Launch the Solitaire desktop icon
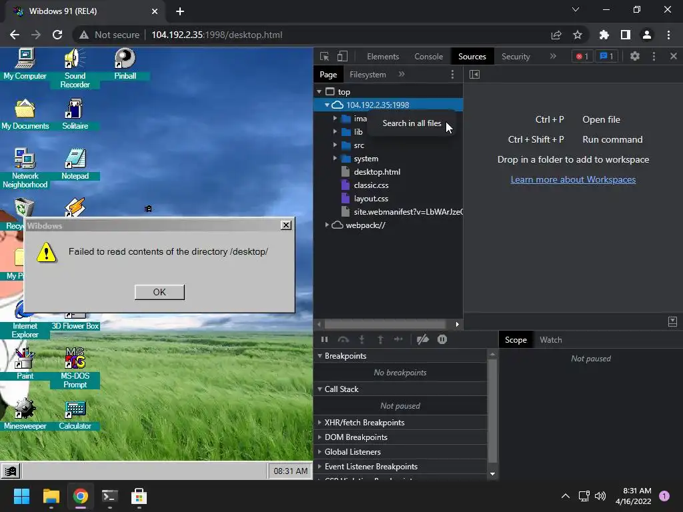 coord(75,115)
